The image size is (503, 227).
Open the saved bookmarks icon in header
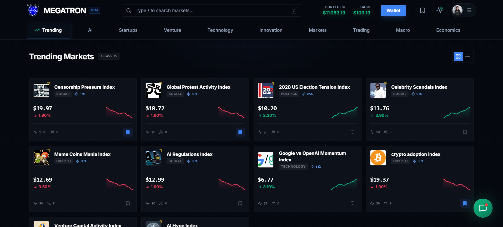422,10
